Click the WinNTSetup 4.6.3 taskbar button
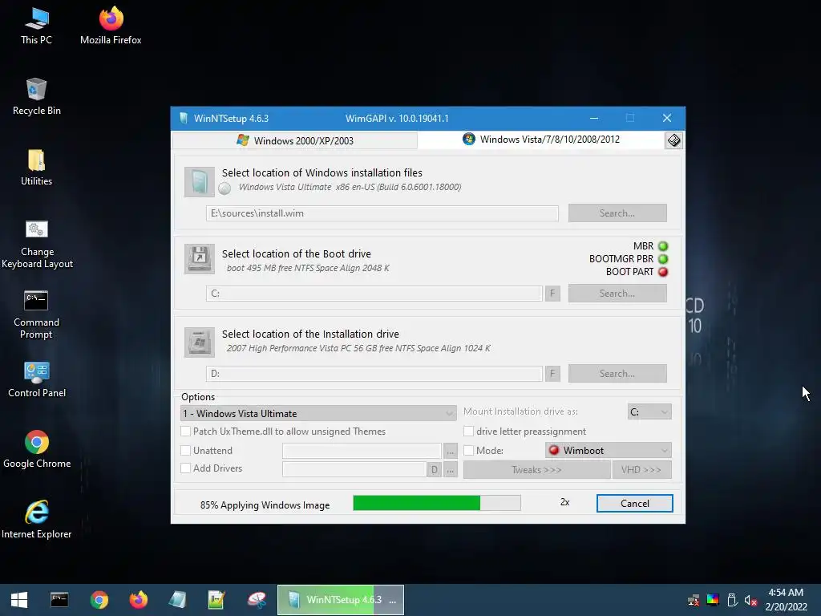821x616 pixels. tap(340, 600)
